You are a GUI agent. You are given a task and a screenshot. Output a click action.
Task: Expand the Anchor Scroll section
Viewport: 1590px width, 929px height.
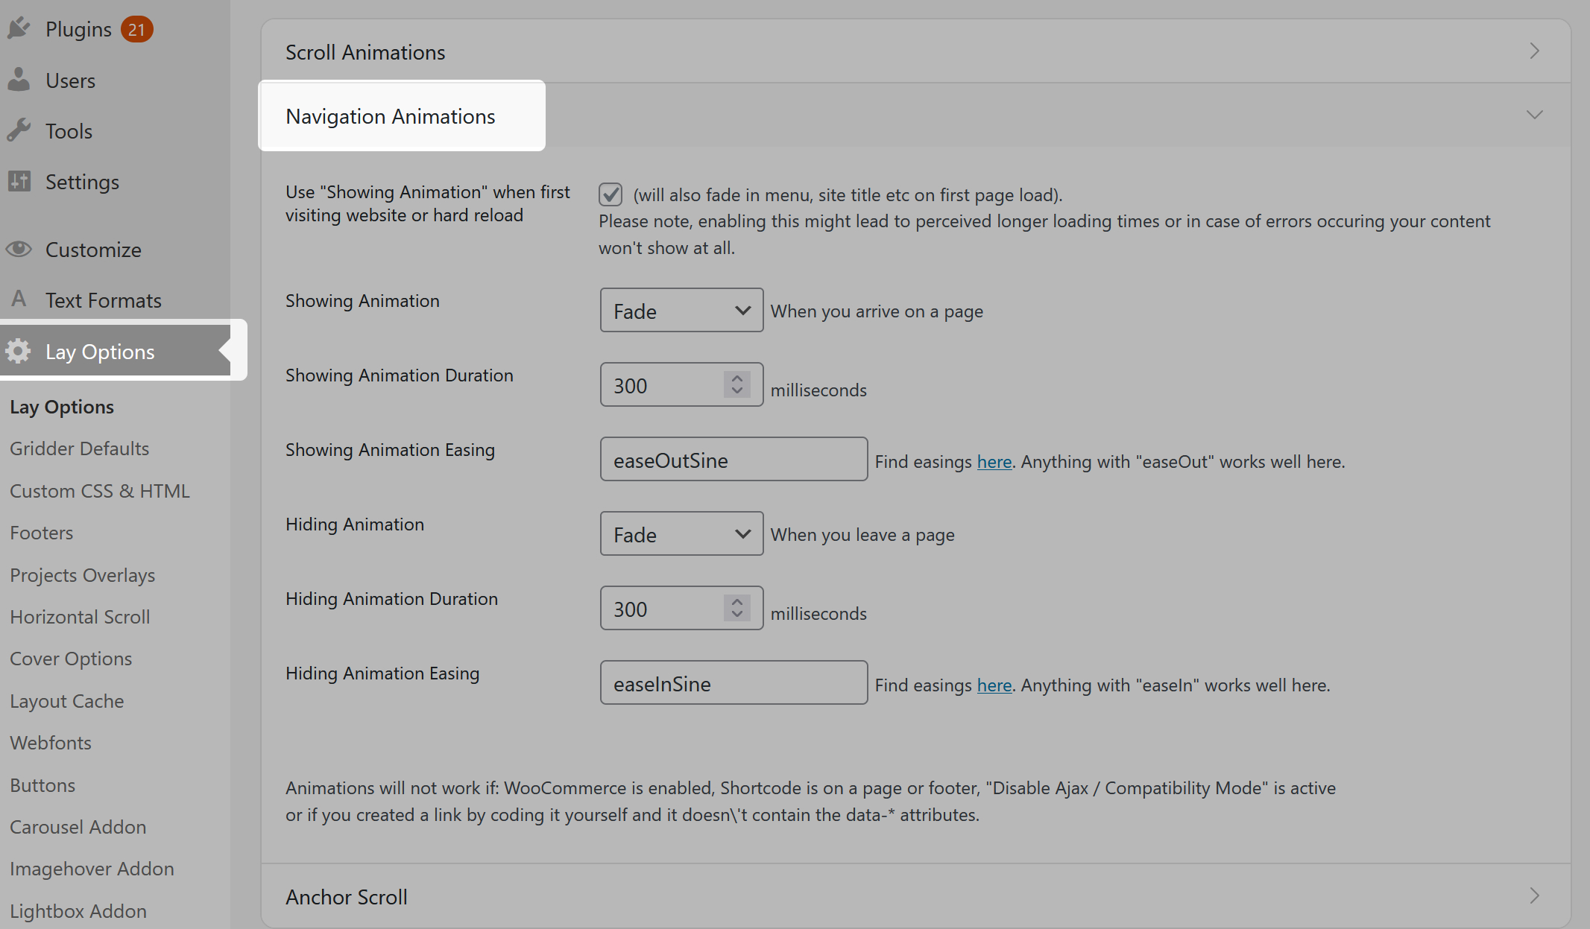(1534, 896)
